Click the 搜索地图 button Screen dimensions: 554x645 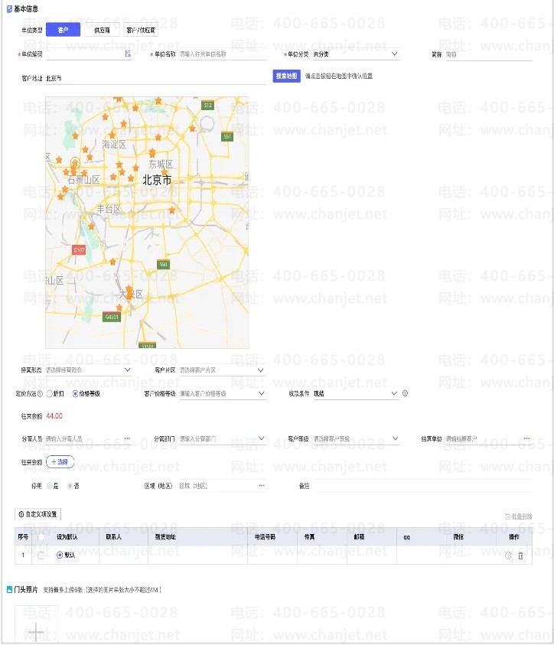286,76
